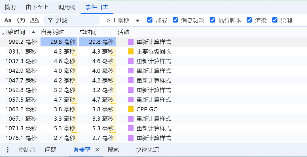307x157 pixels.
Task: Click the CPP GC yellow event icon
Action: [x=130, y=109]
